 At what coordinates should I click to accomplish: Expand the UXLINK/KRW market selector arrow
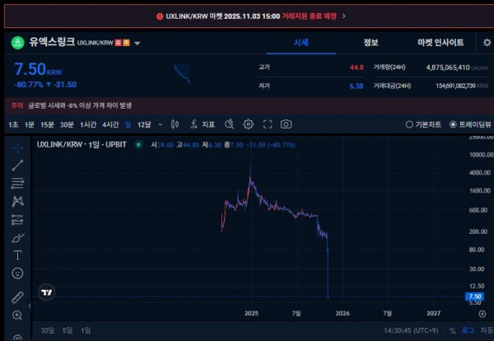137,43
